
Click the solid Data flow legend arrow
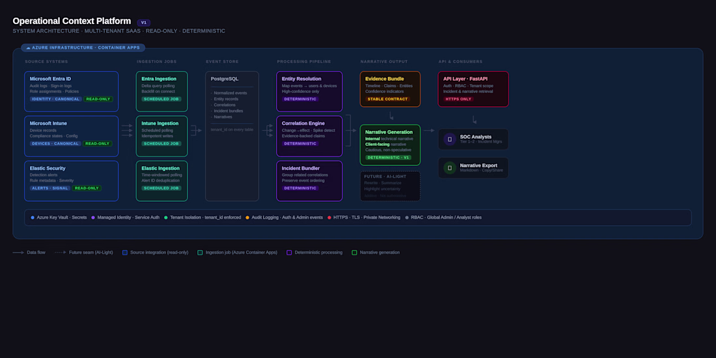(x=18, y=253)
